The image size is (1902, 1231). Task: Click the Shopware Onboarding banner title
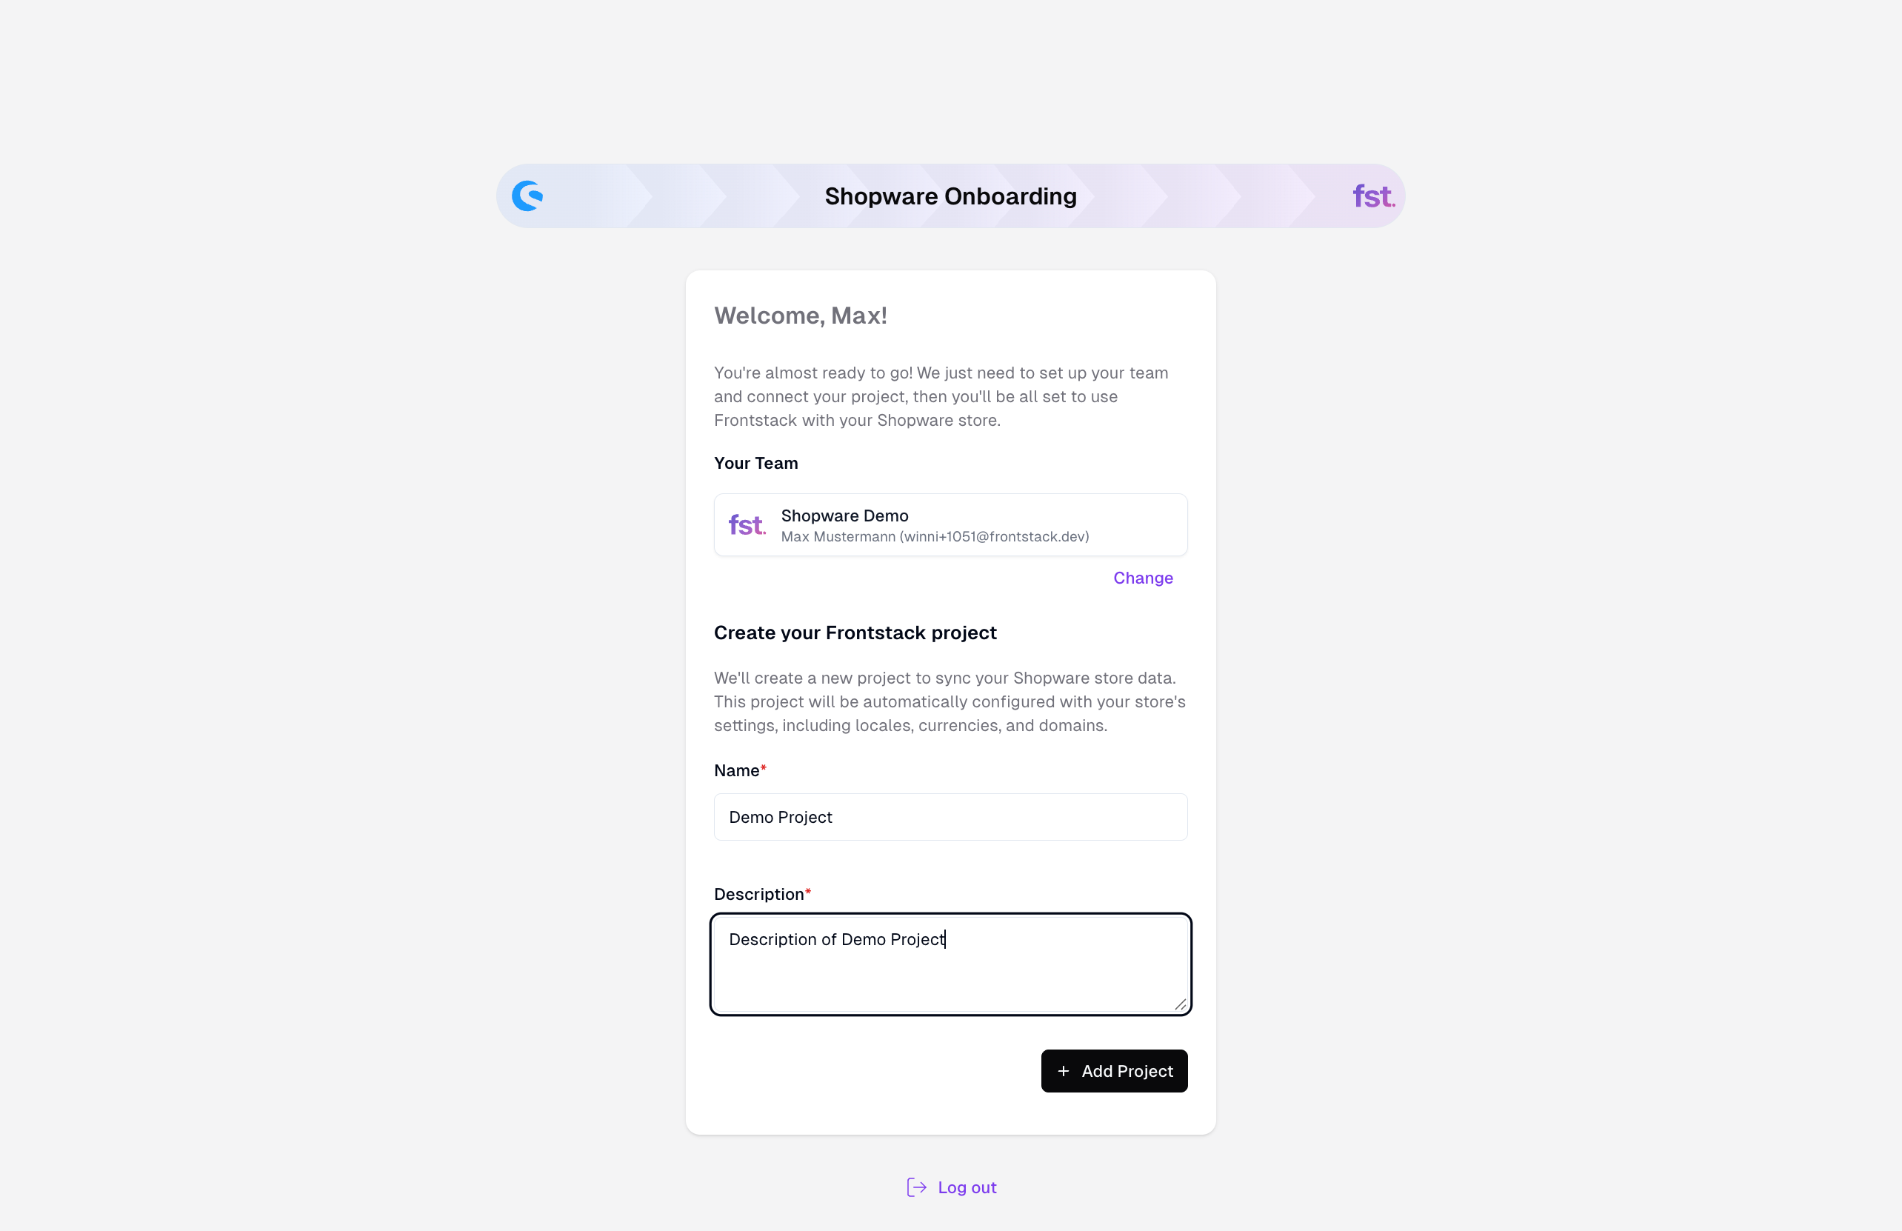click(950, 196)
